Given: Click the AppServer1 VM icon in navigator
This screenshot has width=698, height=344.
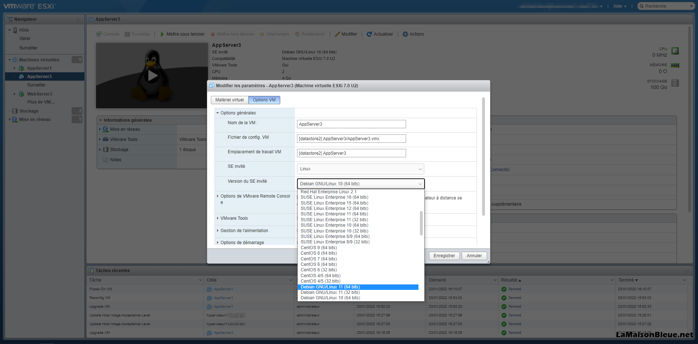Looking at the screenshot, I should coord(21,68).
